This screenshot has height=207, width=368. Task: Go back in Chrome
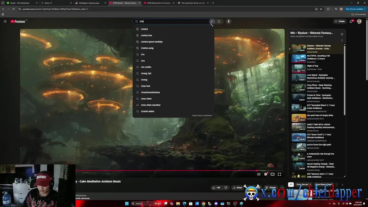(x=3, y=9)
